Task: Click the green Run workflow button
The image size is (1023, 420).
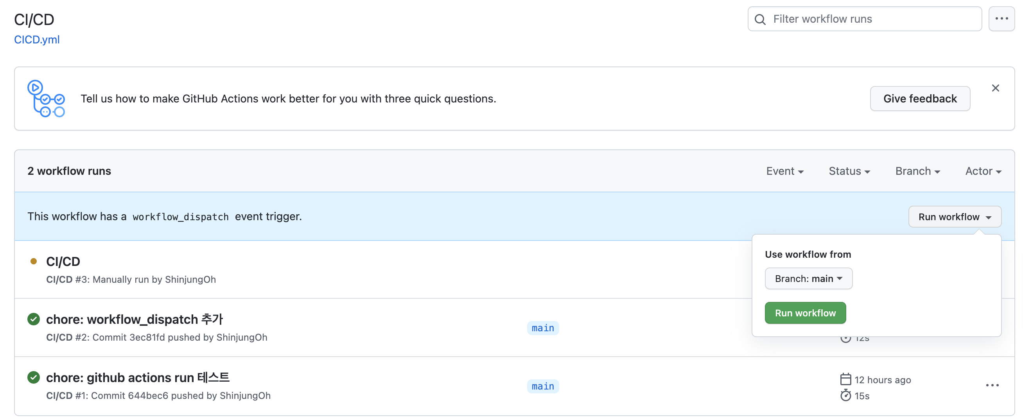Action: click(x=805, y=313)
